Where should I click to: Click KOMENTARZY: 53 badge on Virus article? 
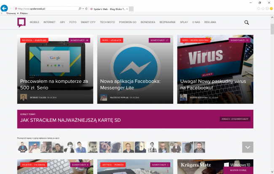click(x=239, y=40)
